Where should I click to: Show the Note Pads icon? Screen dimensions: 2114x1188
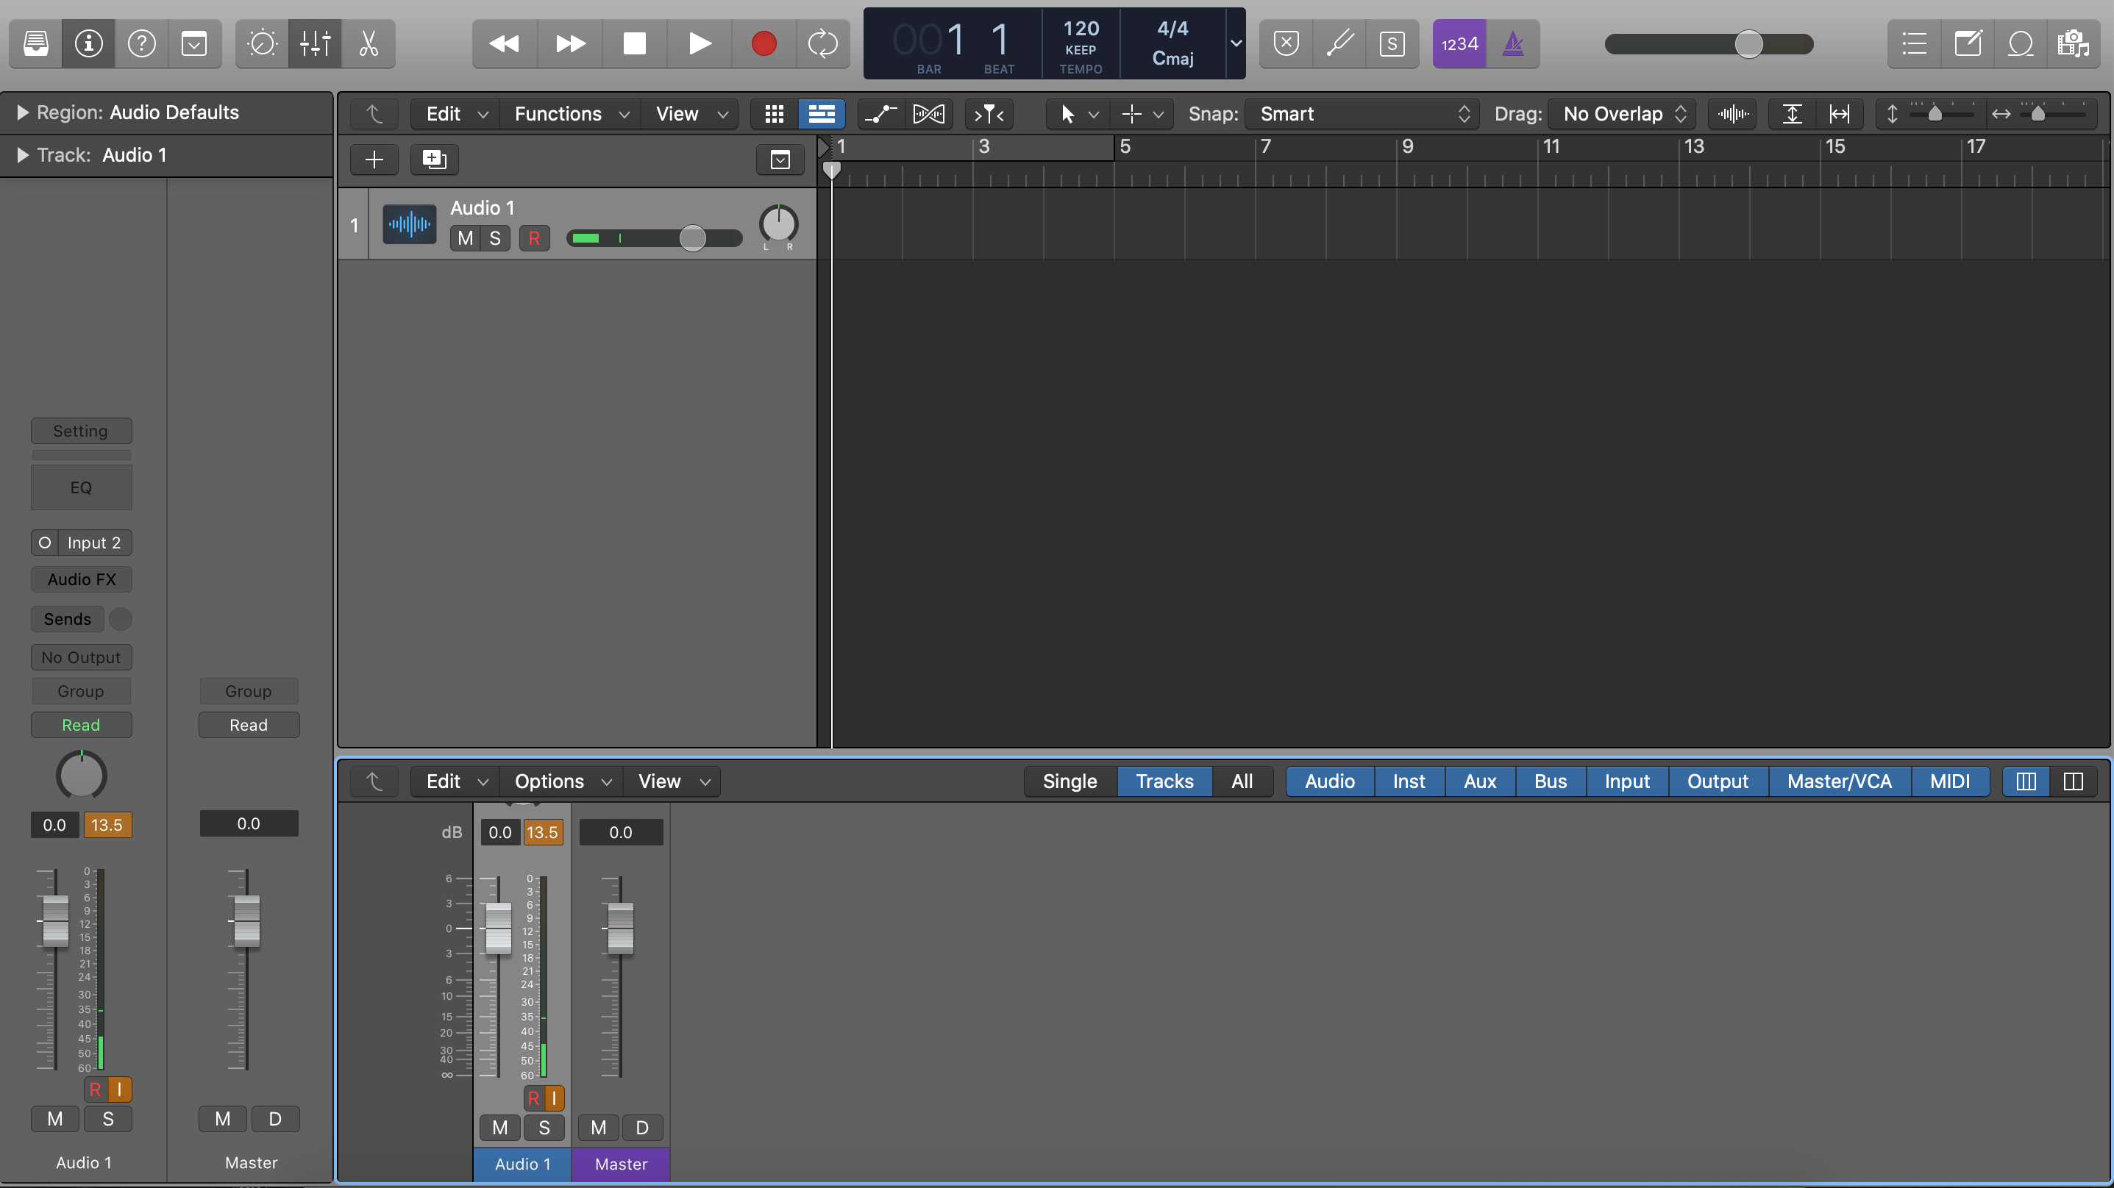[x=1967, y=43]
